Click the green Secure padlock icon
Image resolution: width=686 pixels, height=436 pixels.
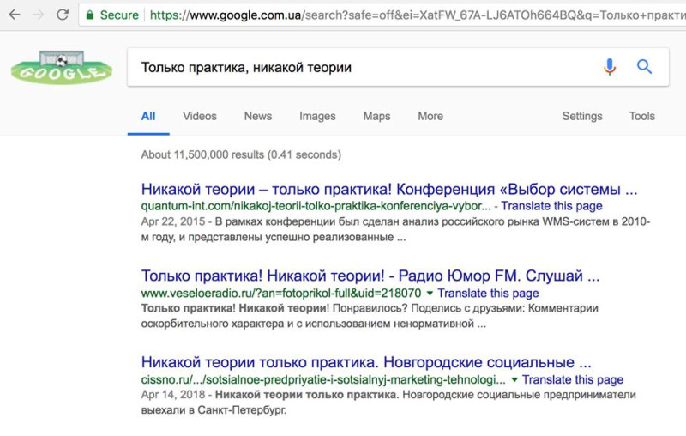pos(90,15)
